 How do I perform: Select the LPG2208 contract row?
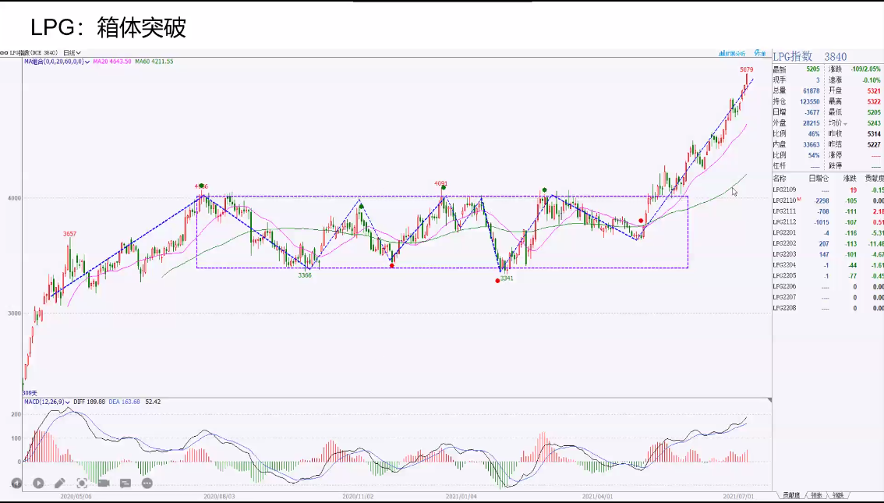point(828,308)
